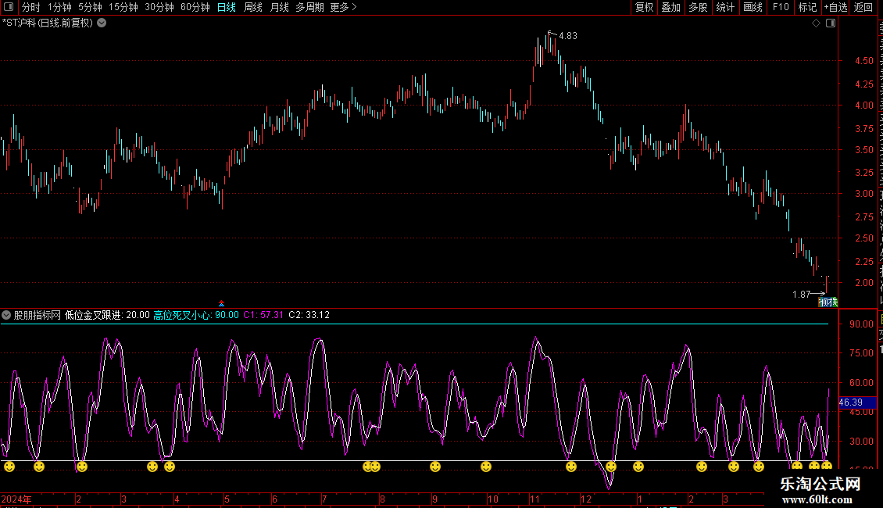Screen dimensions: 883x508
Task: Click the 4.50 price axis label
Action: pos(863,60)
